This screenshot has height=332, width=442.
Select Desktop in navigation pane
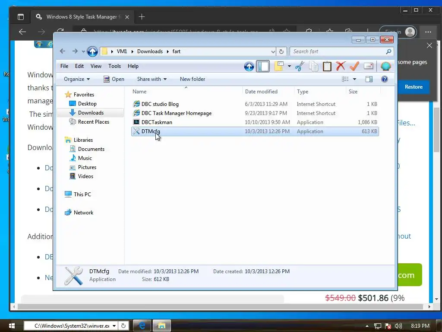(x=83, y=104)
